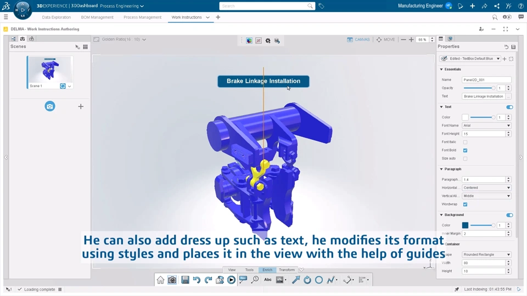The height and width of the screenshot is (296, 527).
Task: Click the background color blue swatch
Action: pyautogui.click(x=465, y=225)
